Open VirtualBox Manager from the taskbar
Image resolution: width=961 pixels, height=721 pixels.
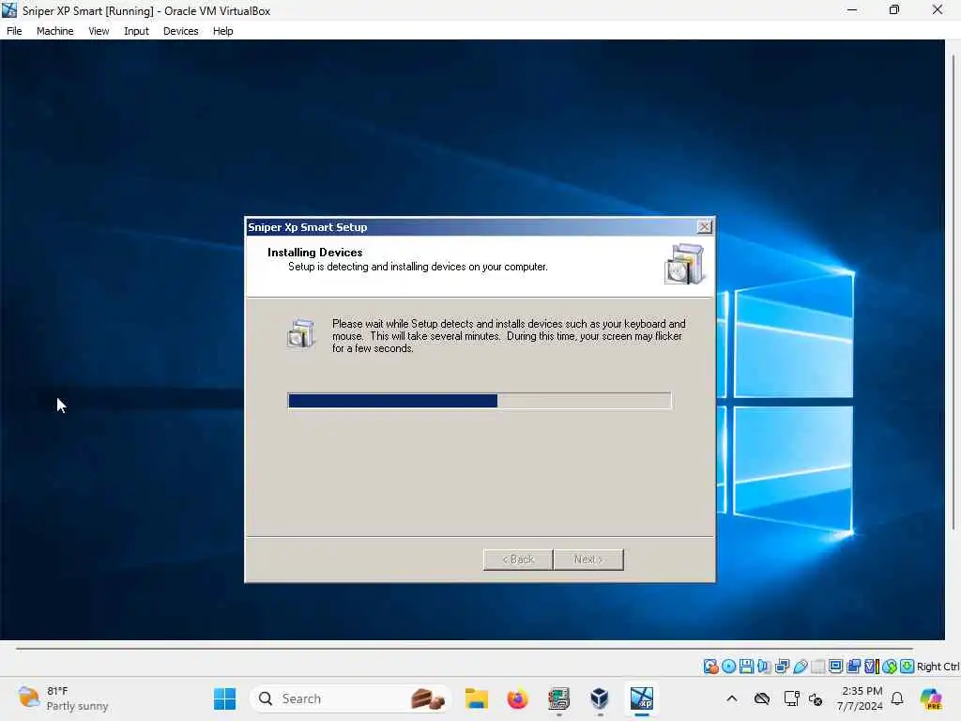[600, 698]
